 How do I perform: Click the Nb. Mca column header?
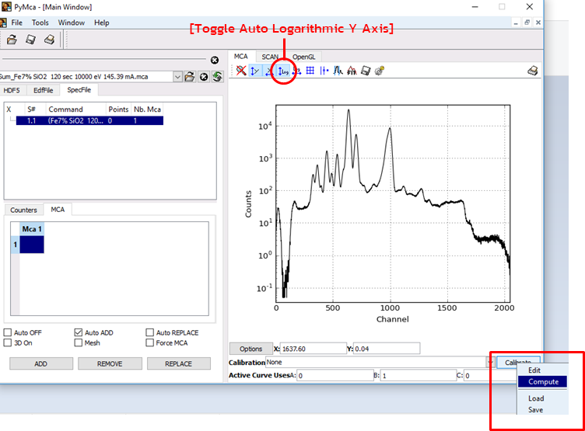coord(147,109)
